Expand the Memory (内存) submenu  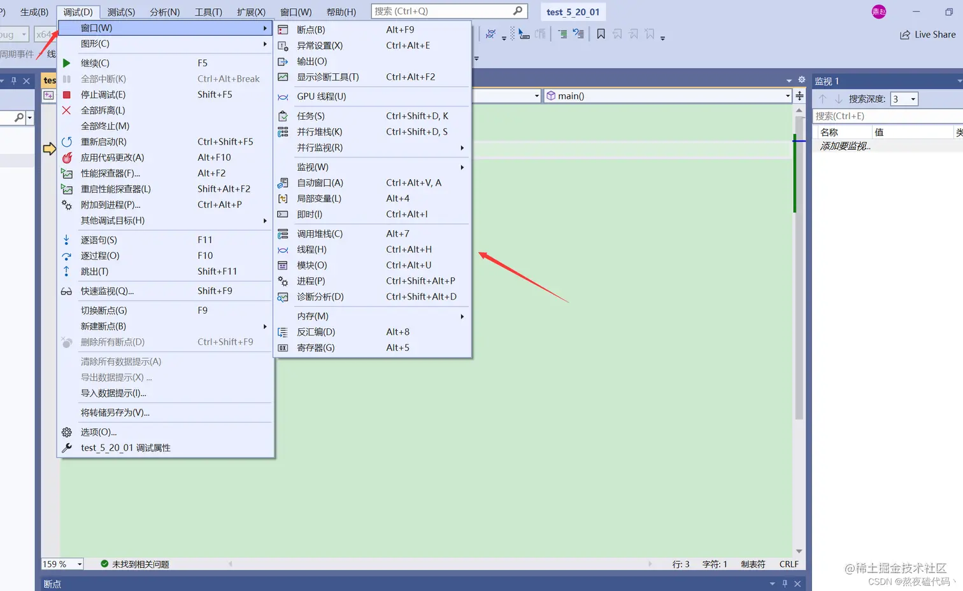[x=373, y=316]
